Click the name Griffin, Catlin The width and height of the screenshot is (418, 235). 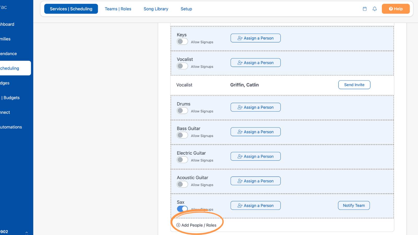(x=245, y=85)
